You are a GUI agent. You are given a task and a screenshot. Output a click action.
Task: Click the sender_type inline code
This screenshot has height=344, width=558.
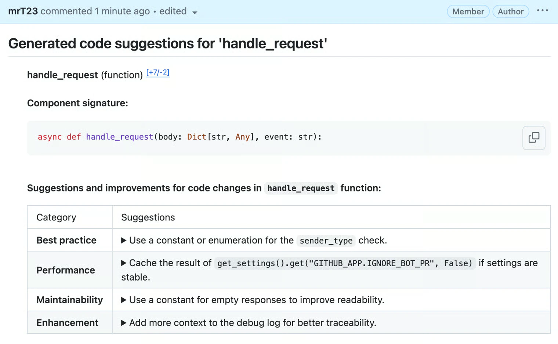[x=326, y=241]
